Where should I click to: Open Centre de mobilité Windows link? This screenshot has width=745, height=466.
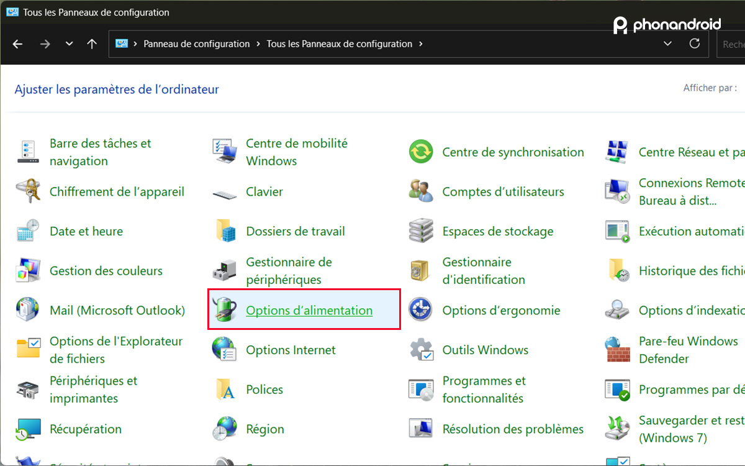pyautogui.click(x=297, y=152)
